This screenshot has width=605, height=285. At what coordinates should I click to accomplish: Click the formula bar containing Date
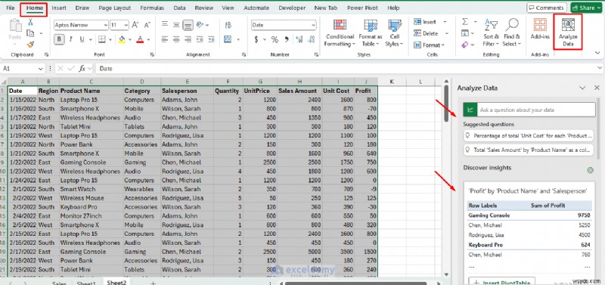(x=347, y=69)
